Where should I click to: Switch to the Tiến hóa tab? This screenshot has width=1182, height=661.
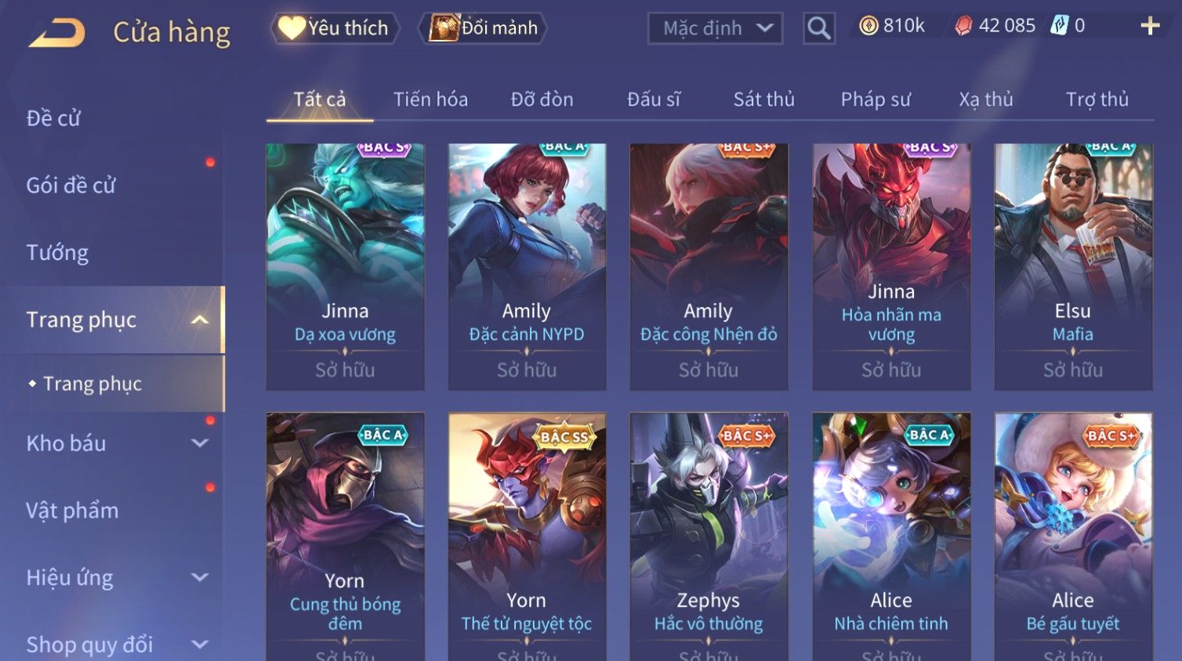click(430, 99)
